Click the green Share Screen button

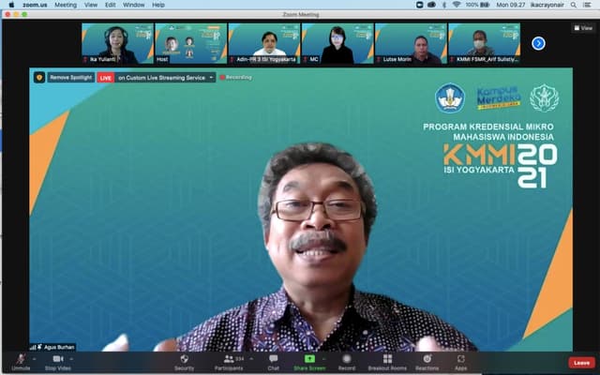click(x=309, y=362)
